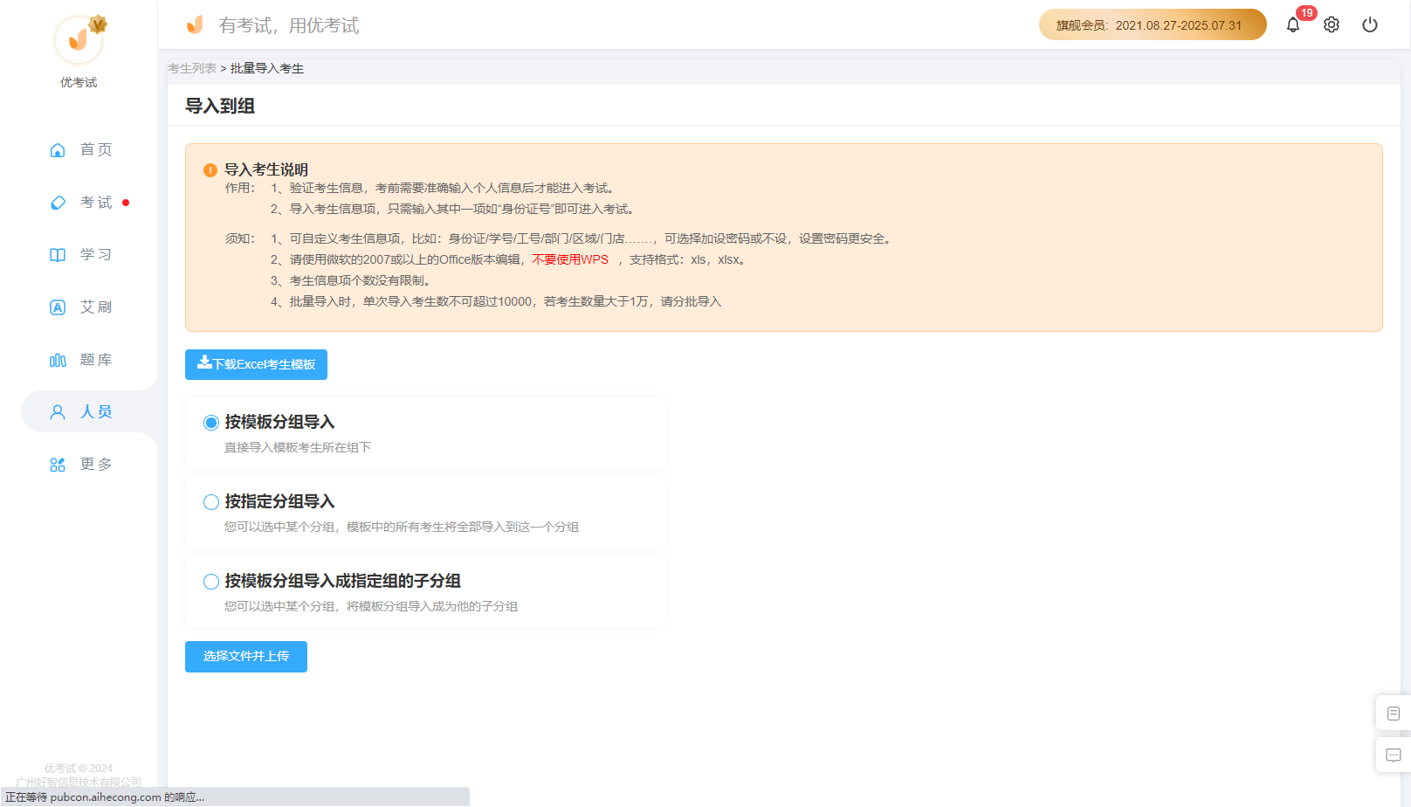The width and height of the screenshot is (1411, 807).
Task: Click the orange flame logo beside 有考试，用优考试
Action: 195,24
